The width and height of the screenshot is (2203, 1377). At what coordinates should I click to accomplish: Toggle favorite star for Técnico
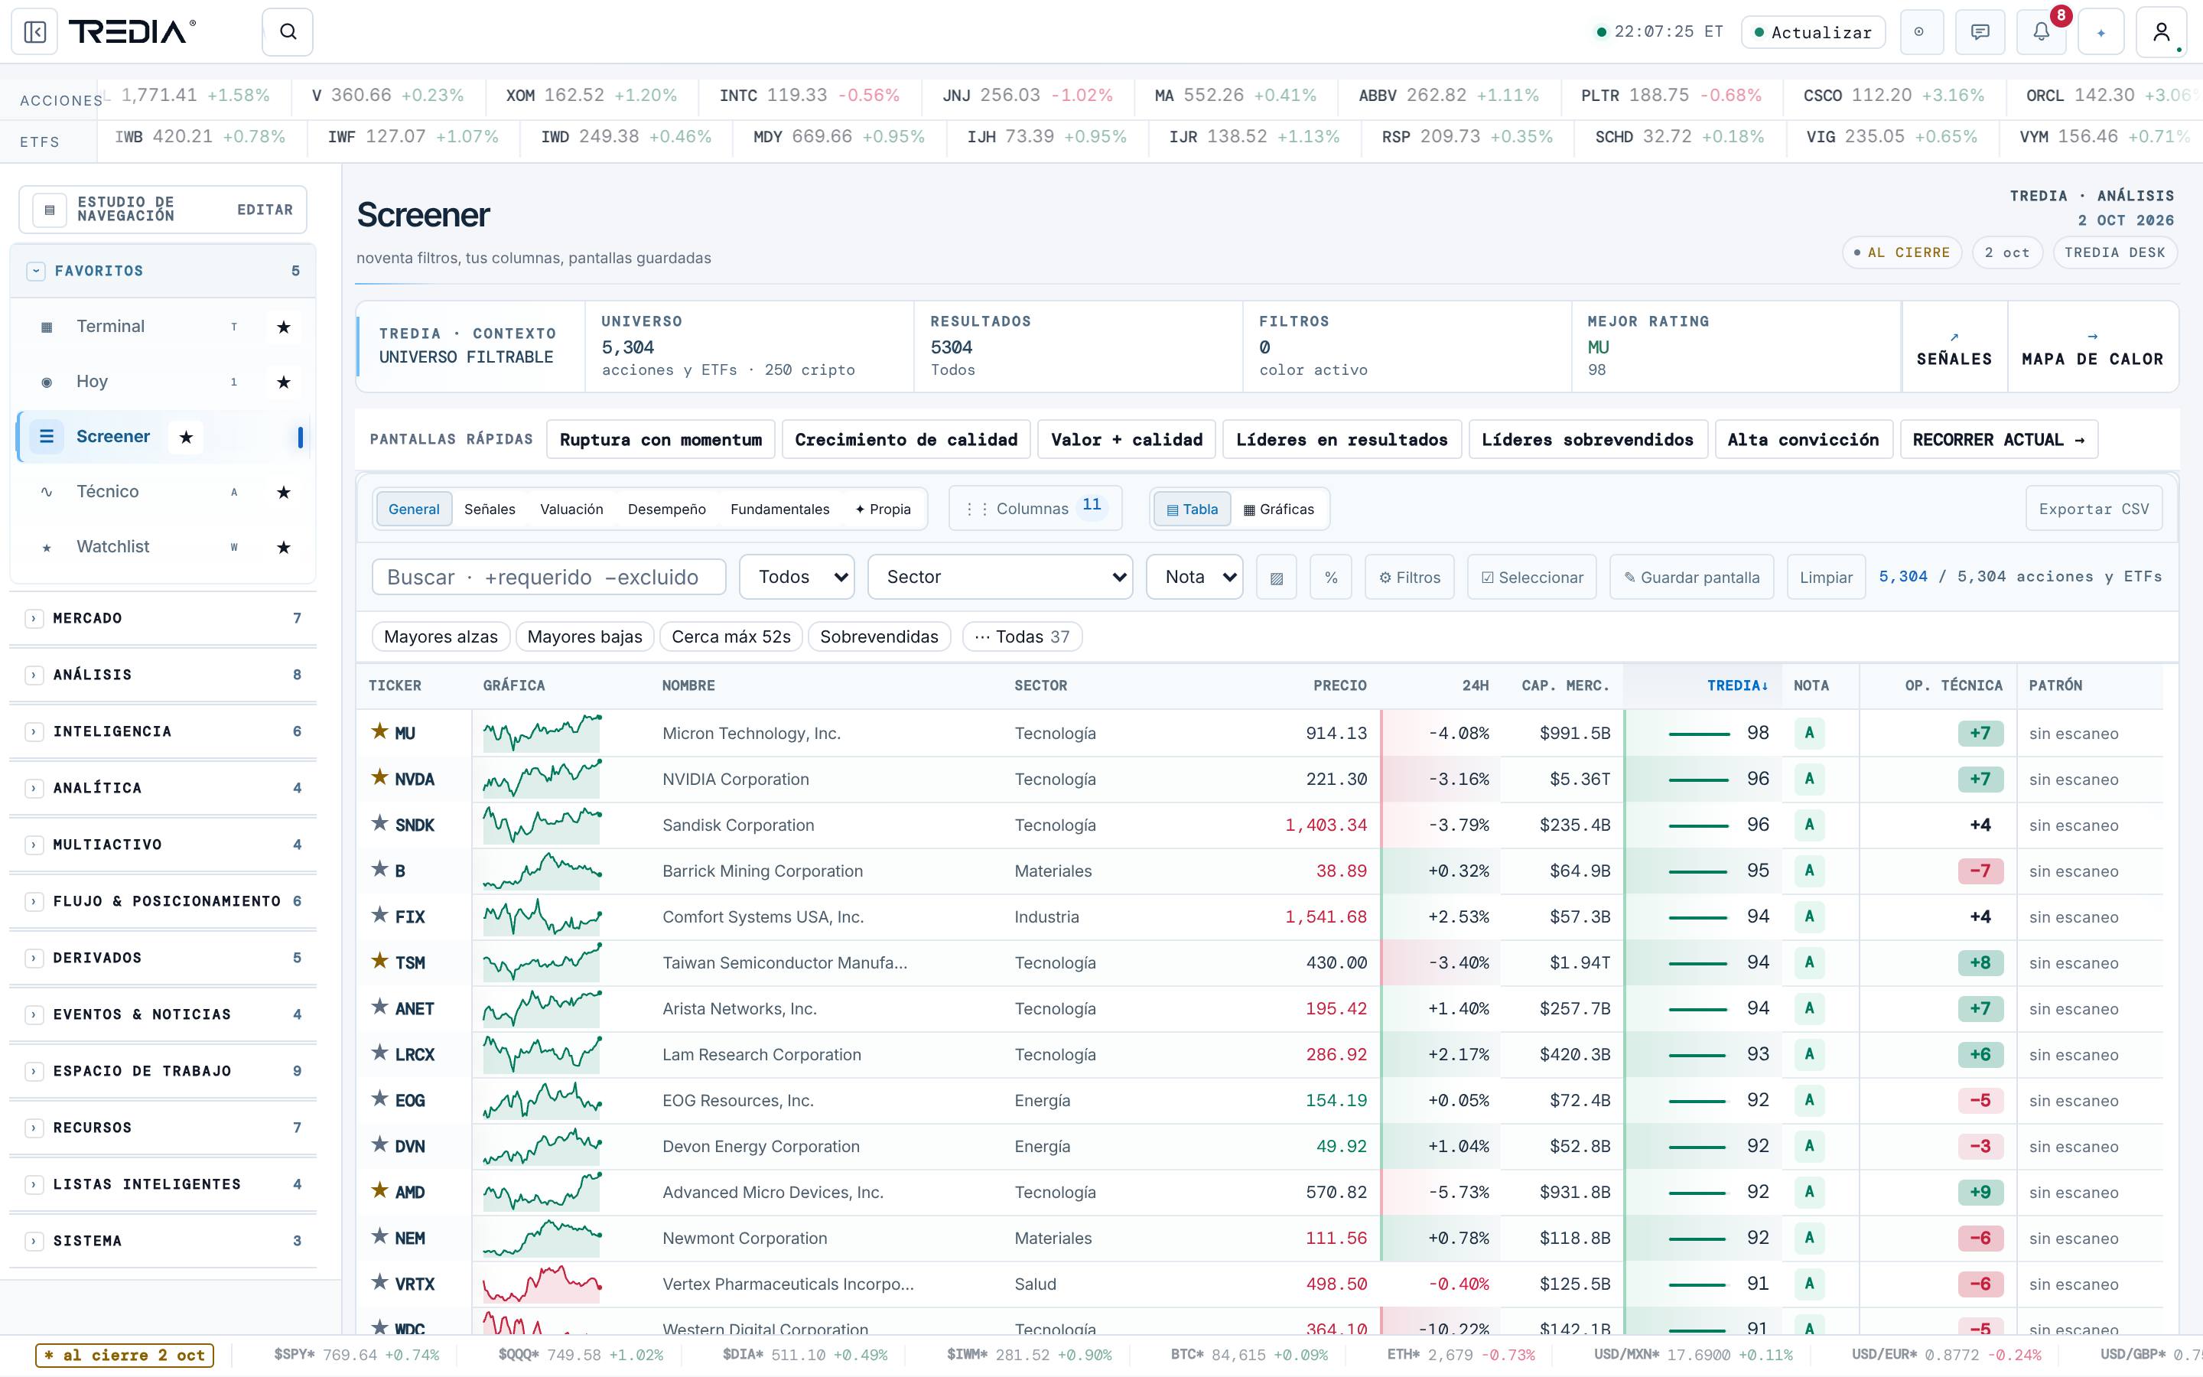click(x=284, y=493)
